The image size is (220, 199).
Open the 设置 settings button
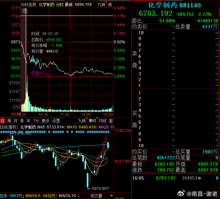pyautogui.click(x=56, y=121)
